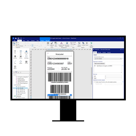Select the Line drawing tool
This screenshot has width=136, height=136.
(15, 62)
